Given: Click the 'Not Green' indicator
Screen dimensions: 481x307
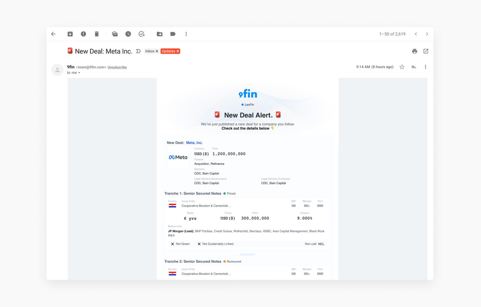Looking at the screenshot, I should pos(180,244).
